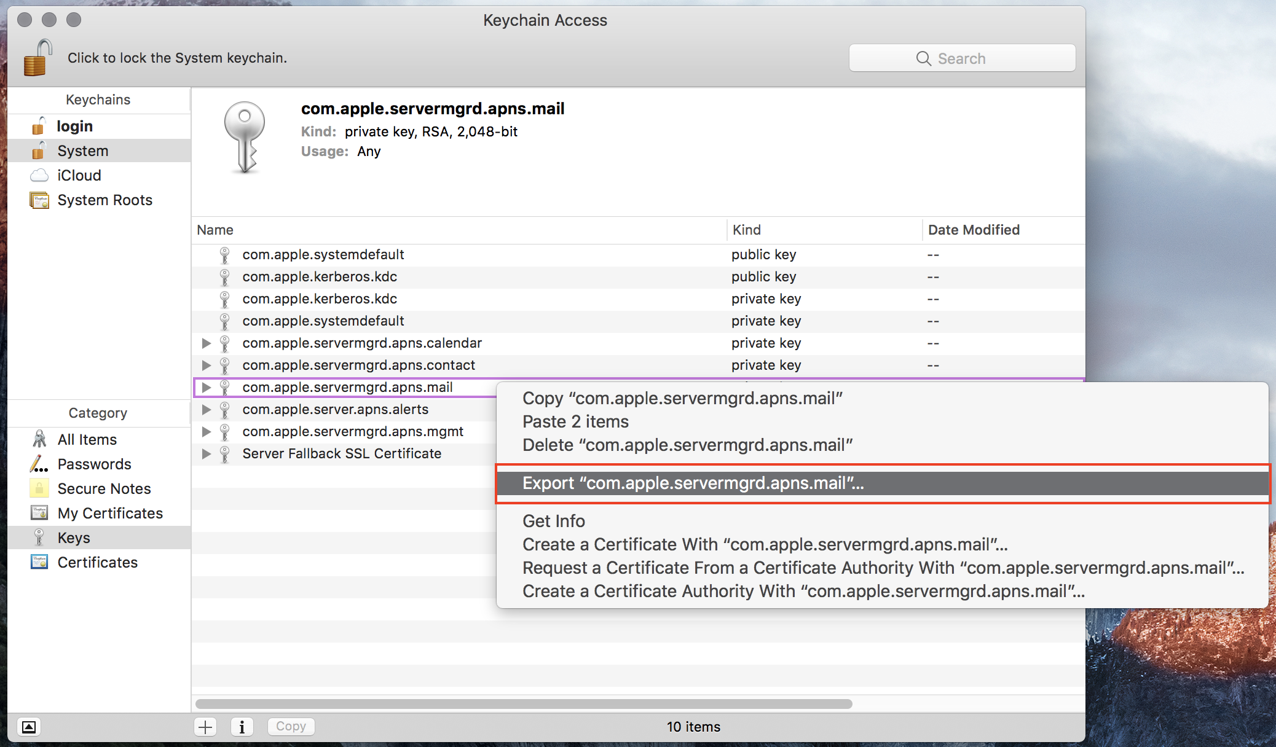Click the Search field

(961, 58)
